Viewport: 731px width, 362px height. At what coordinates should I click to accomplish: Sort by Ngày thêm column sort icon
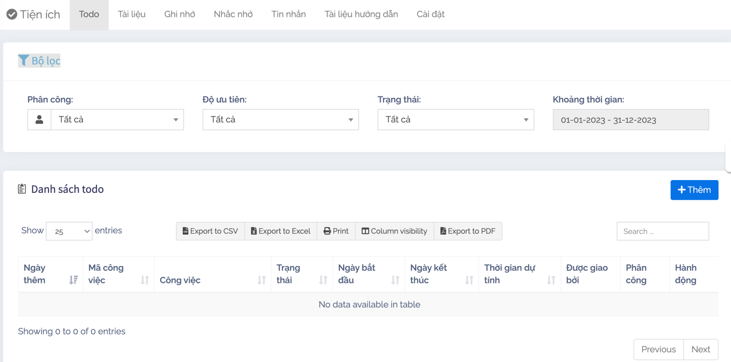click(73, 280)
